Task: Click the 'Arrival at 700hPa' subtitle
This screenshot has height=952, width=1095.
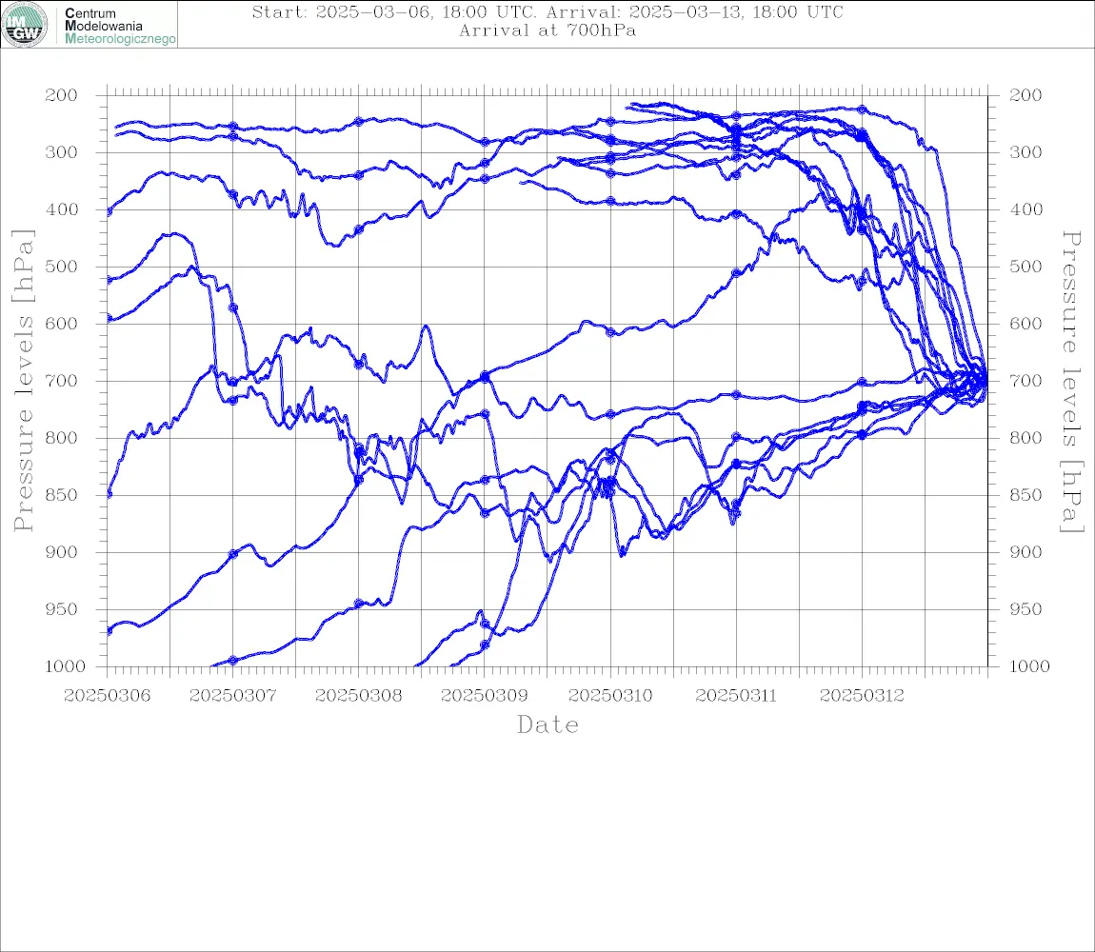Action: pos(547,30)
